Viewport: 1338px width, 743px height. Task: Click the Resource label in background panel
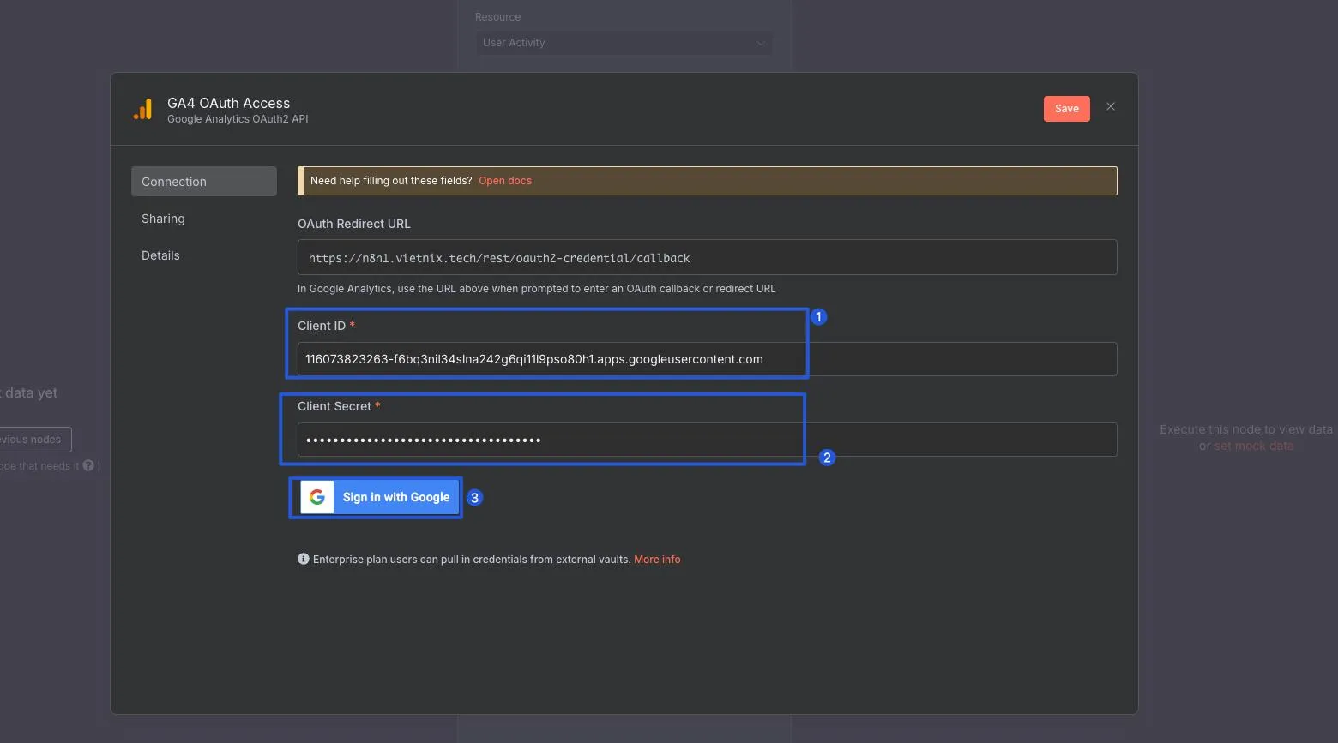(x=498, y=17)
